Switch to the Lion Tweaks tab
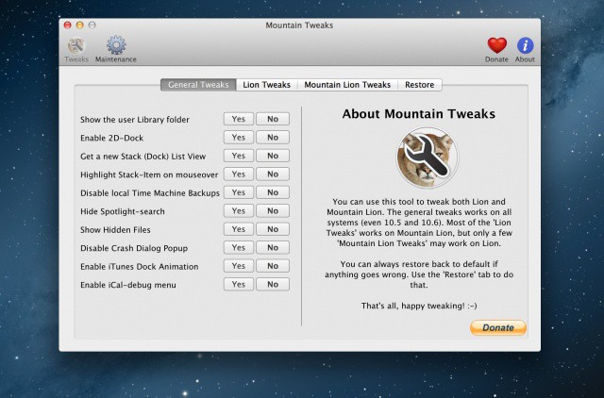This screenshot has width=604, height=398. point(266,85)
